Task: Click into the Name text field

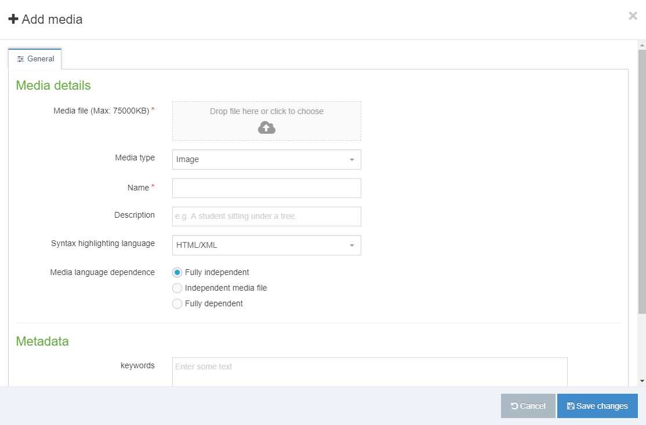Action: 267,188
